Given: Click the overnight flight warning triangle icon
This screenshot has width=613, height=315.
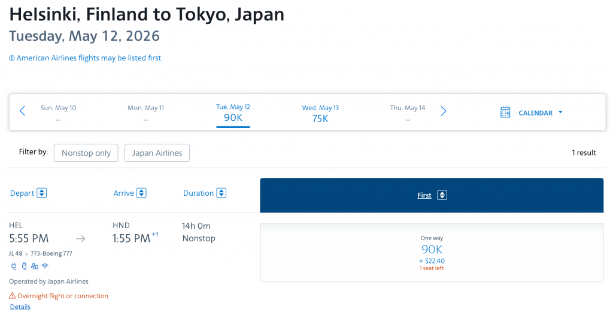Looking at the screenshot, I should pos(13,296).
